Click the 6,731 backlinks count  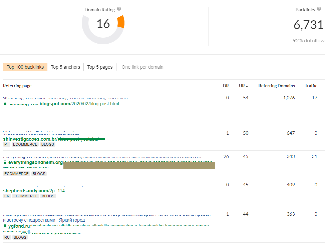tap(308, 25)
